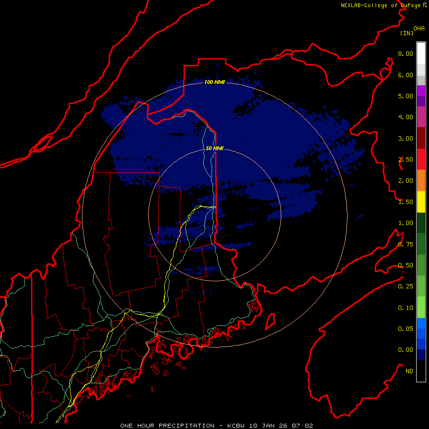Click the NEXLAB-College of DuPage watermark text
The image size is (429, 429).
pos(383,5)
